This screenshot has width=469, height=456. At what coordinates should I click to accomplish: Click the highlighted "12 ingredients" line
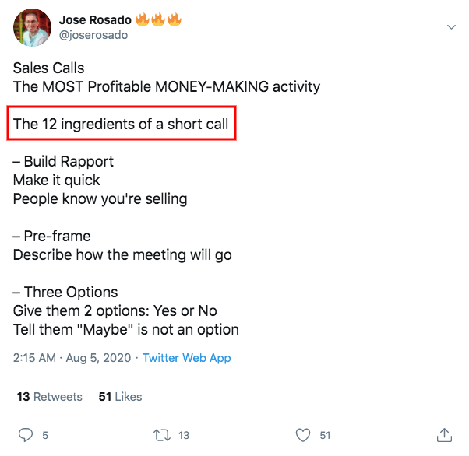[120, 125]
